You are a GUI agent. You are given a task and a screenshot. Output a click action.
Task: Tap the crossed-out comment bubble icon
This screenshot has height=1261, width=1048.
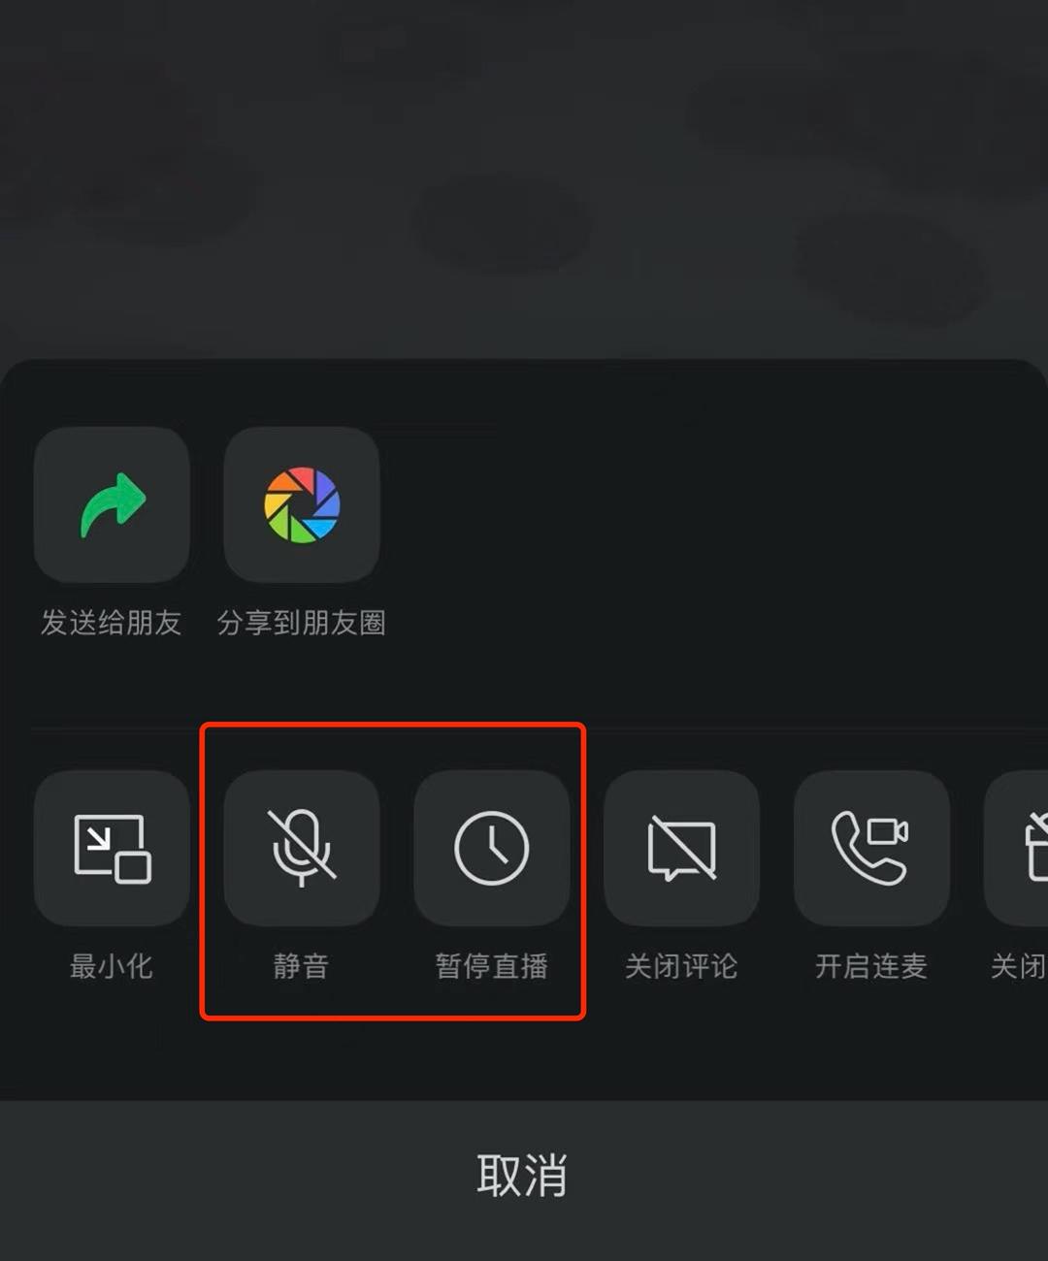[682, 849]
